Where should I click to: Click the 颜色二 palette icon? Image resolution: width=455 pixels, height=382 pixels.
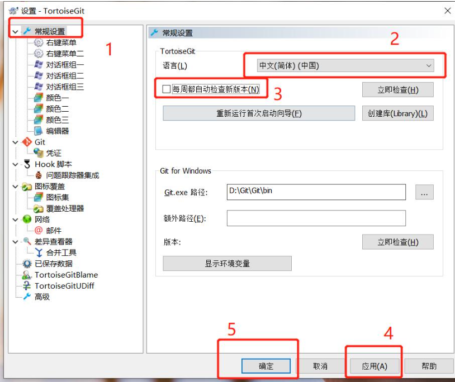coord(39,109)
